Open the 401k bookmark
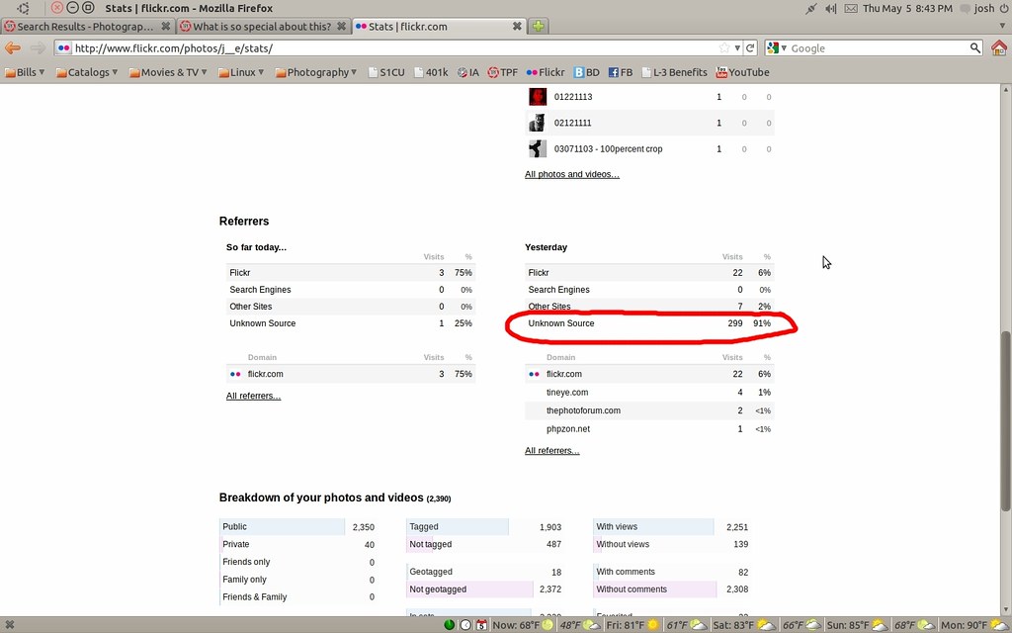The width and height of the screenshot is (1012, 633). tap(431, 72)
